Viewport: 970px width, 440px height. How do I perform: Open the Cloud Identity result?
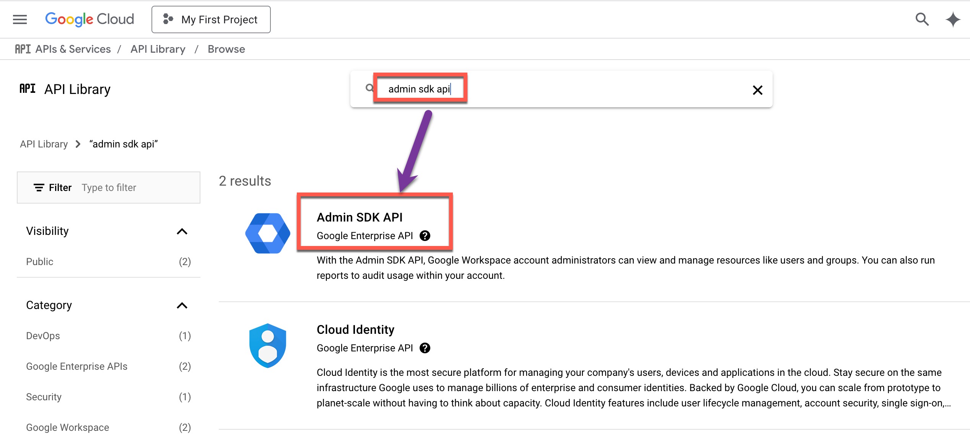(355, 330)
